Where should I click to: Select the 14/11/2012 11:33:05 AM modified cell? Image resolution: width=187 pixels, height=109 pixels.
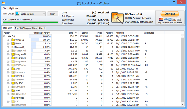point(128,65)
